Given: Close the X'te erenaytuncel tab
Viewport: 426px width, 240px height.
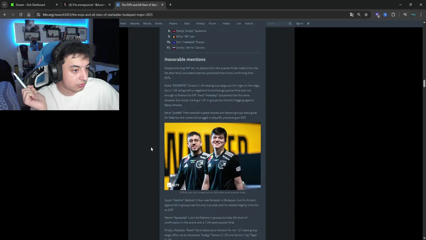Looking at the screenshot, I should (109, 5).
